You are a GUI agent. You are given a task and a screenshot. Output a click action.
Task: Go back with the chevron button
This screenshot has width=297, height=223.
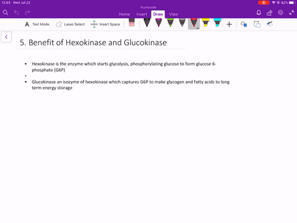[6, 37]
